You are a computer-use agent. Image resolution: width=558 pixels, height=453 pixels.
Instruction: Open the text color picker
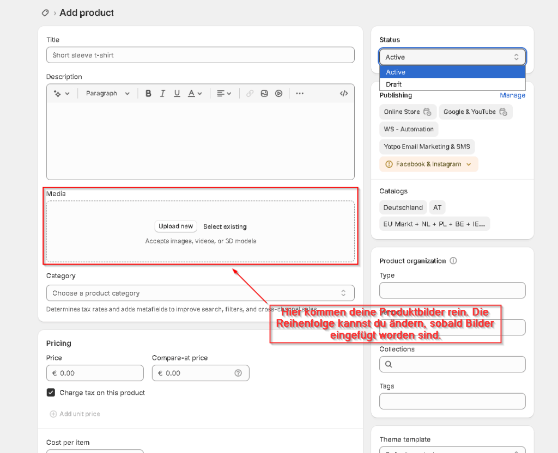coord(195,94)
